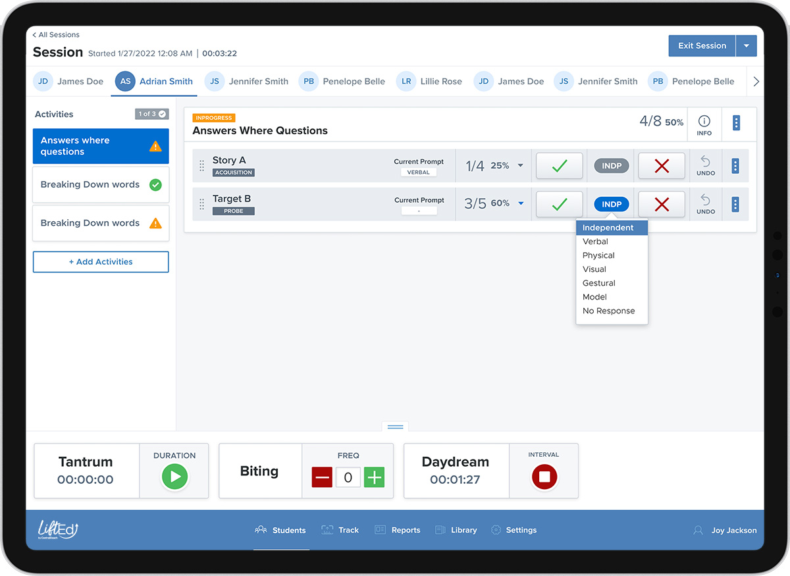The height and width of the screenshot is (576, 790).
Task: Mark Target B as correct with checkmark
Action: pyautogui.click(x=559, y=204)
